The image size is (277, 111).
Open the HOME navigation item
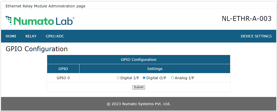pos(11,36)
